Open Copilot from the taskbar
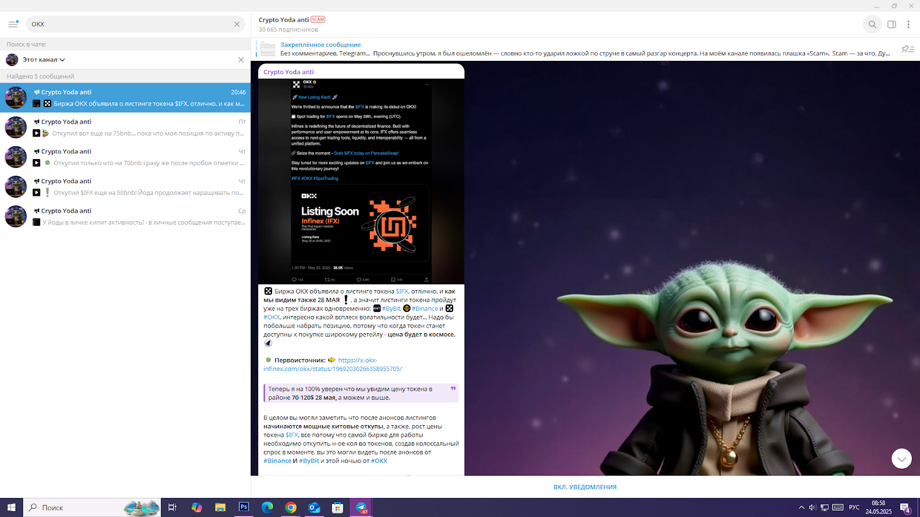The width and height of the screenshot is (920, 517). tap(197, 508)
